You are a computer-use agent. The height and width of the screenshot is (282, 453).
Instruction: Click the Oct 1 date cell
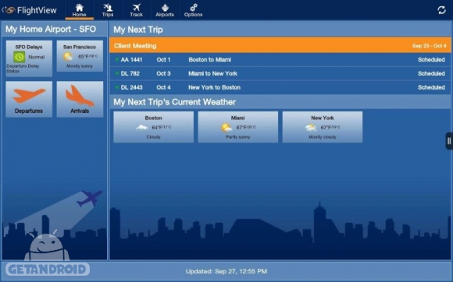click(163, 60)
